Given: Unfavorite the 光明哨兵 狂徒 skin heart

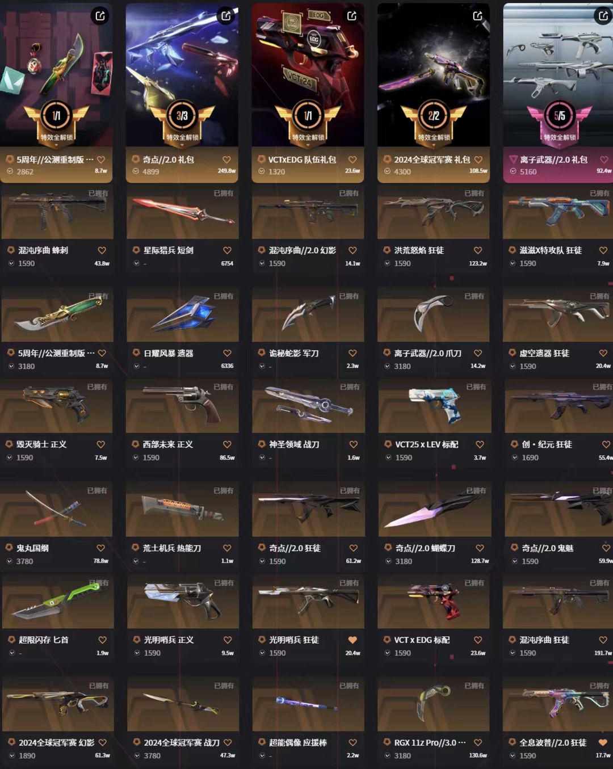Looking at the screenshot, I should 352,640.
